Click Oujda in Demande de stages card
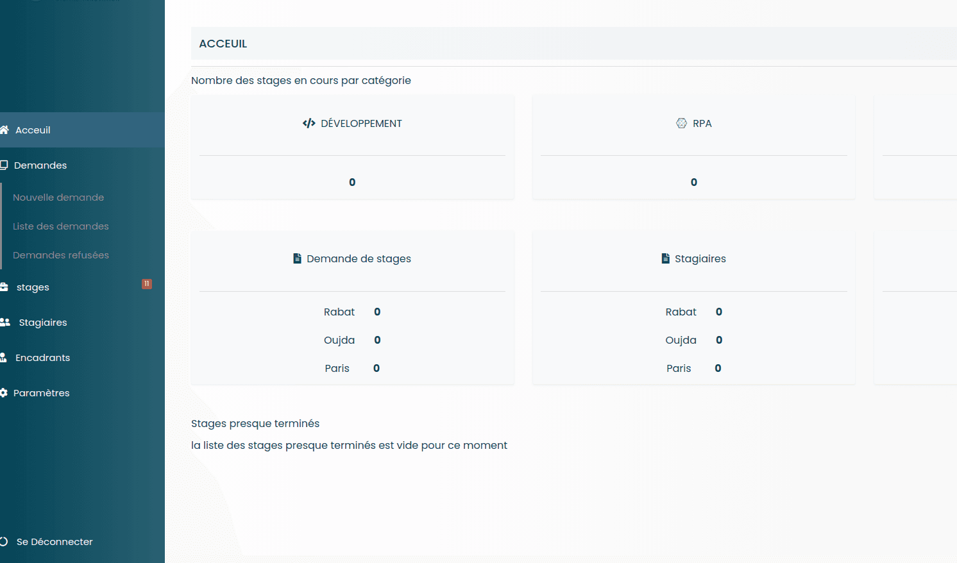Screen dimensions: 957x563 339,340
